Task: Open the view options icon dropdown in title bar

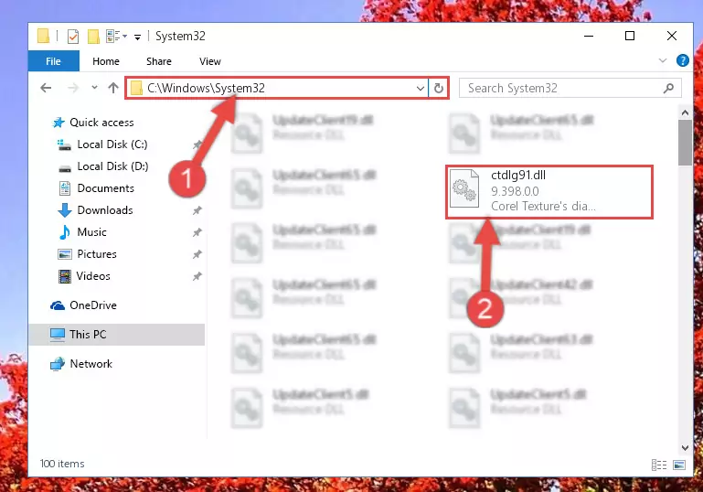Action: [x=117, y=36]
